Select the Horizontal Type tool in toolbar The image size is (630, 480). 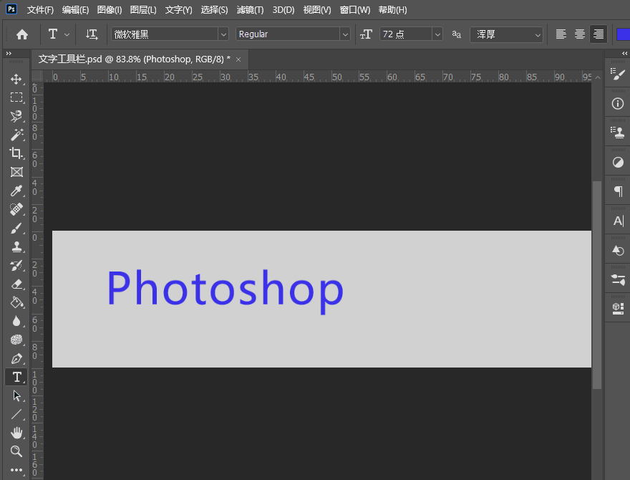(16, 377)
